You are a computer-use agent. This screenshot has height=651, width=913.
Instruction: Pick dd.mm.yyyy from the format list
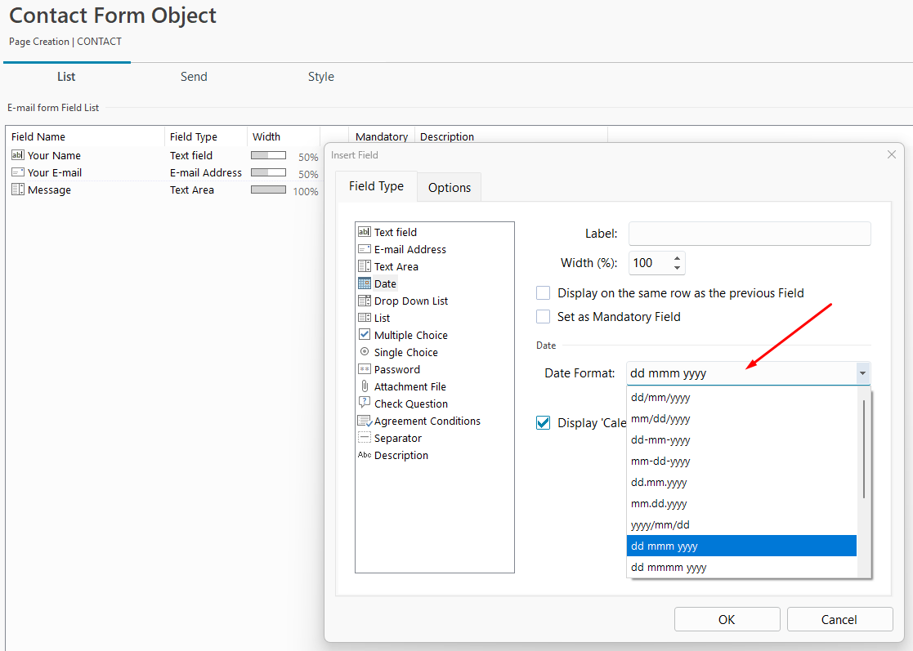click(x=741, y=483)
